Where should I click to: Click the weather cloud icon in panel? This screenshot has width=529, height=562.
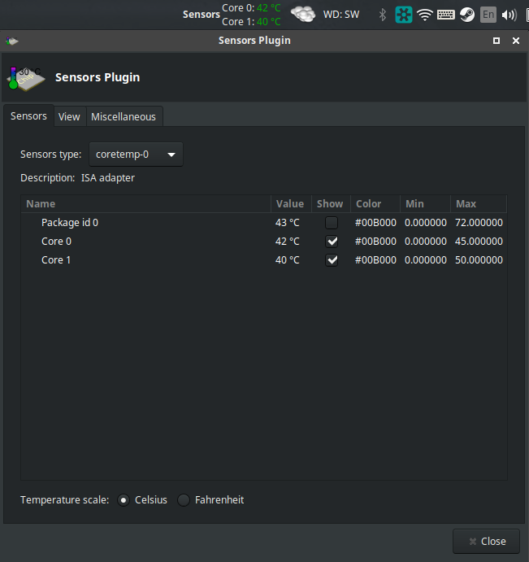tap(303, 14)
